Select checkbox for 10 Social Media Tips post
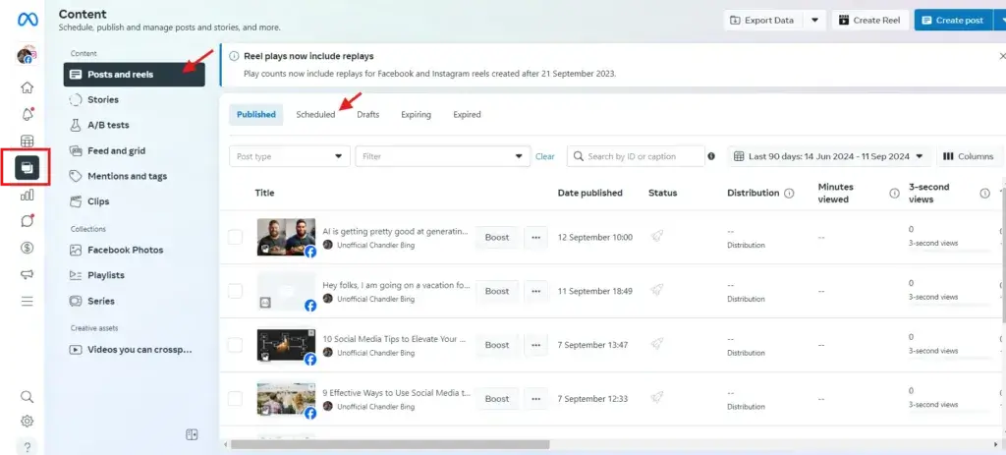 [236, 345]
